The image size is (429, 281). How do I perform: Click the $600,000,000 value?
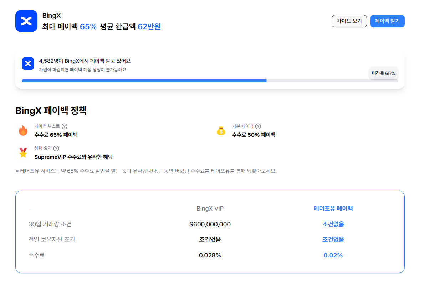click(210, 224)
